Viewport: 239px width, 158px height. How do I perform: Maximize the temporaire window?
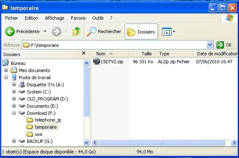tap(223, 8)
